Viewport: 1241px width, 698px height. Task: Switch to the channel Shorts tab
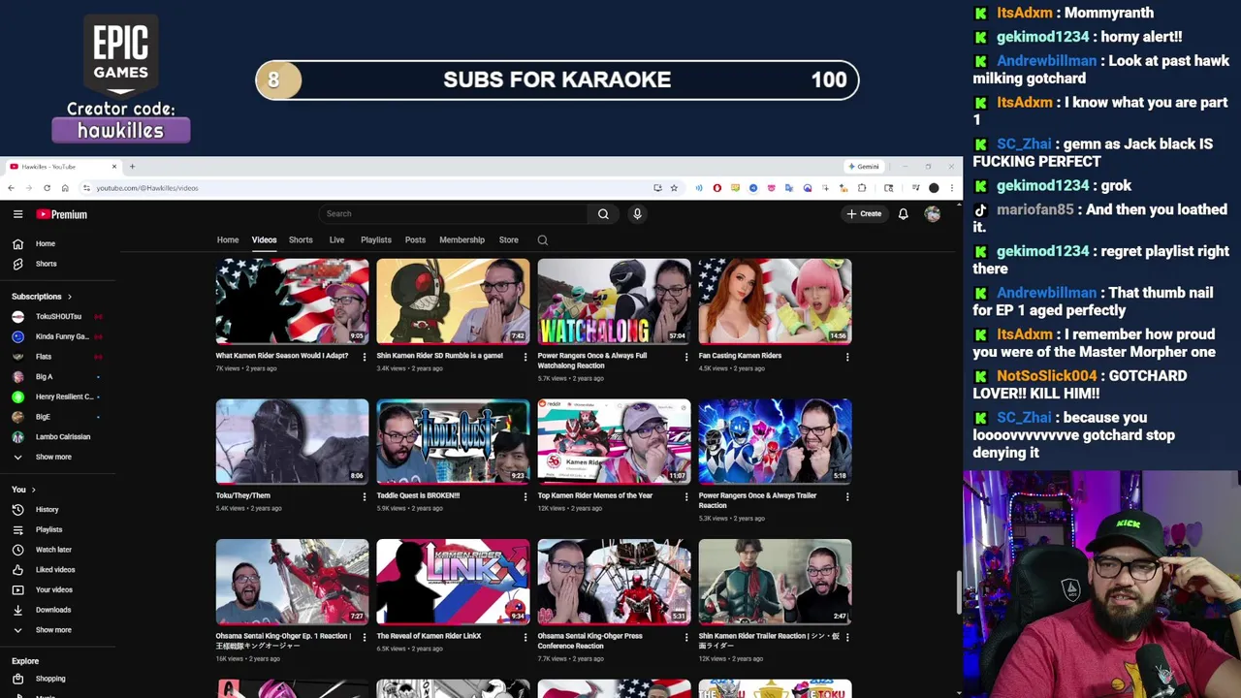pos(301,240)
